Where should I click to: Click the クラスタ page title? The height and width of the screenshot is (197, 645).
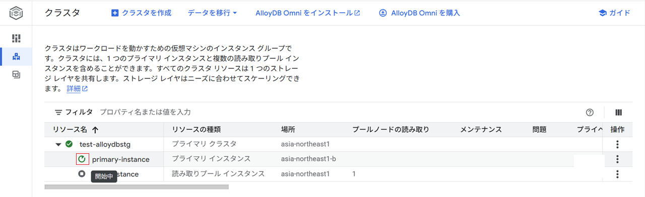click(62, 13)
